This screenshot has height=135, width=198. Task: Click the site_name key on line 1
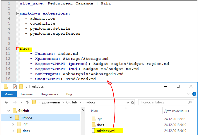click(x=31, y=3)
